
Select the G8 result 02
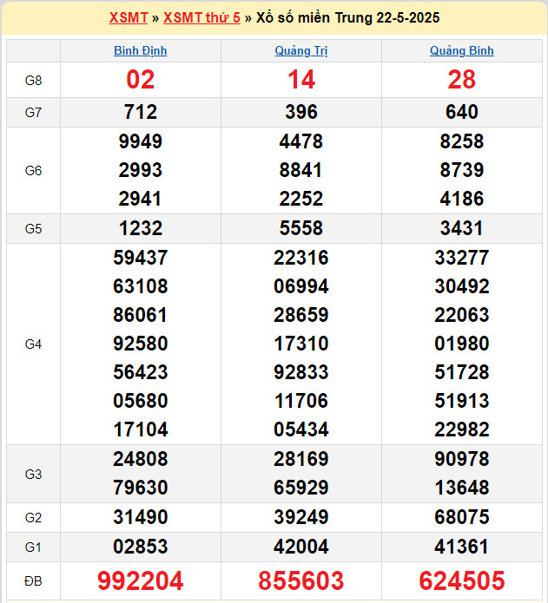[141, 80]
